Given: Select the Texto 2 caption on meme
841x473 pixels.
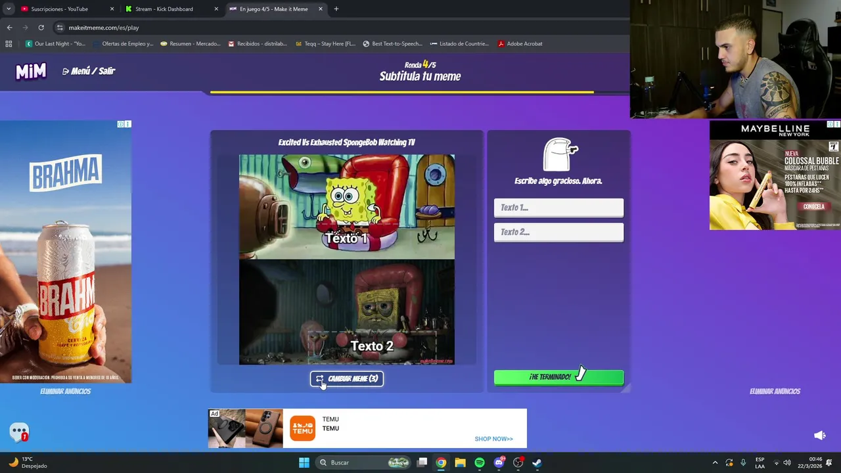Looking at the screenshot, I should 372,346.
